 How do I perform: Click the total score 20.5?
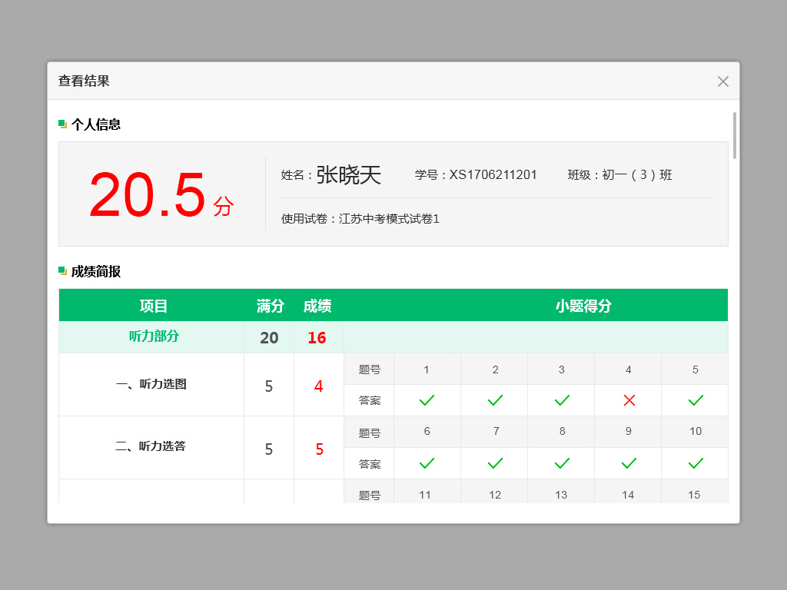coord(148,195)
